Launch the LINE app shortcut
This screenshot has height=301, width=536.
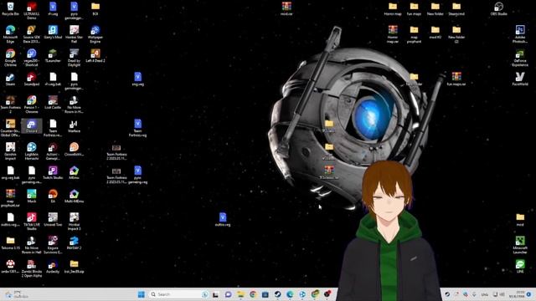pyautogui.click(x=520, y=266)
